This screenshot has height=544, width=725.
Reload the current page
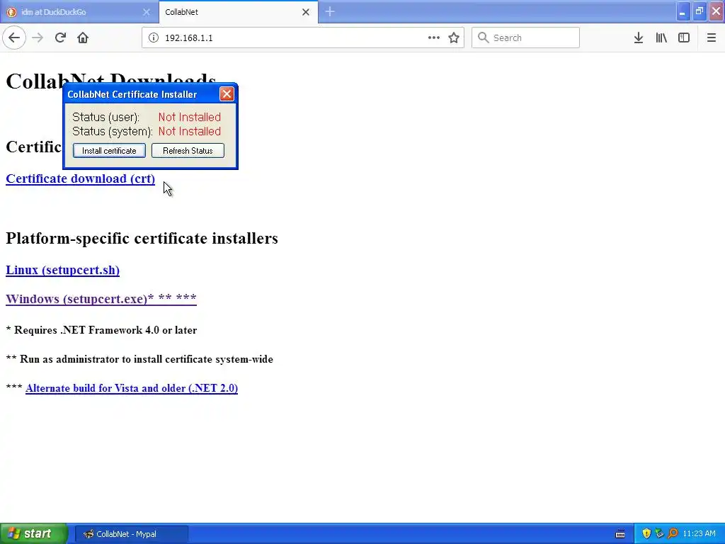click(x=60, y=38)
